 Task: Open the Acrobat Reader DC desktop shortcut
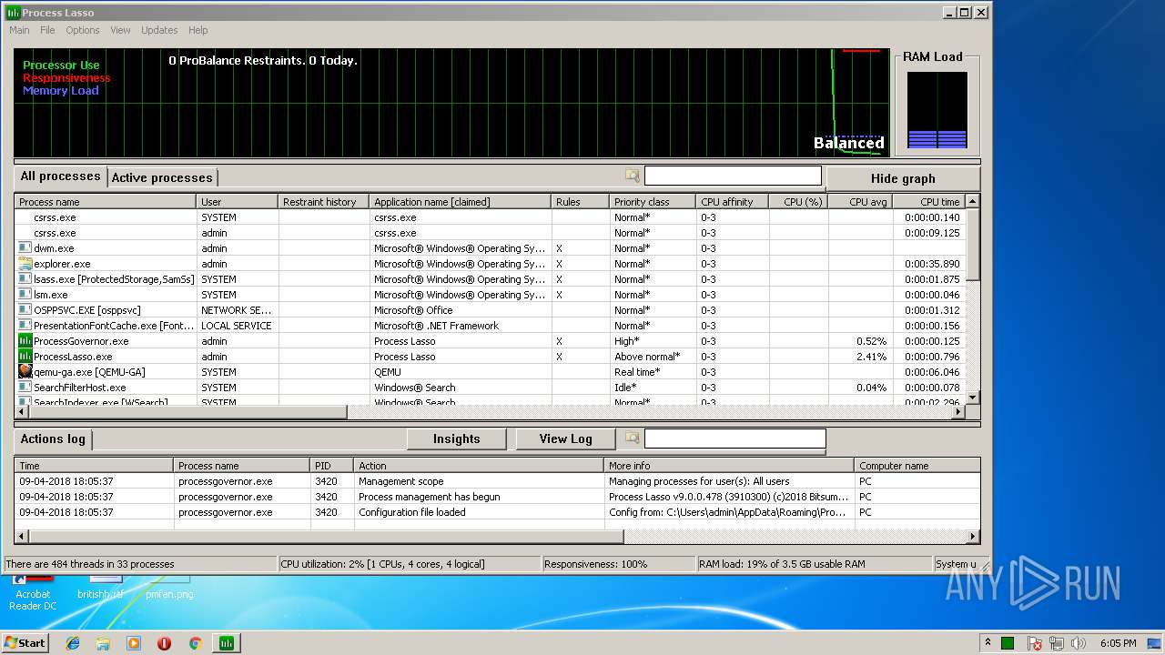tap(33, 592)
